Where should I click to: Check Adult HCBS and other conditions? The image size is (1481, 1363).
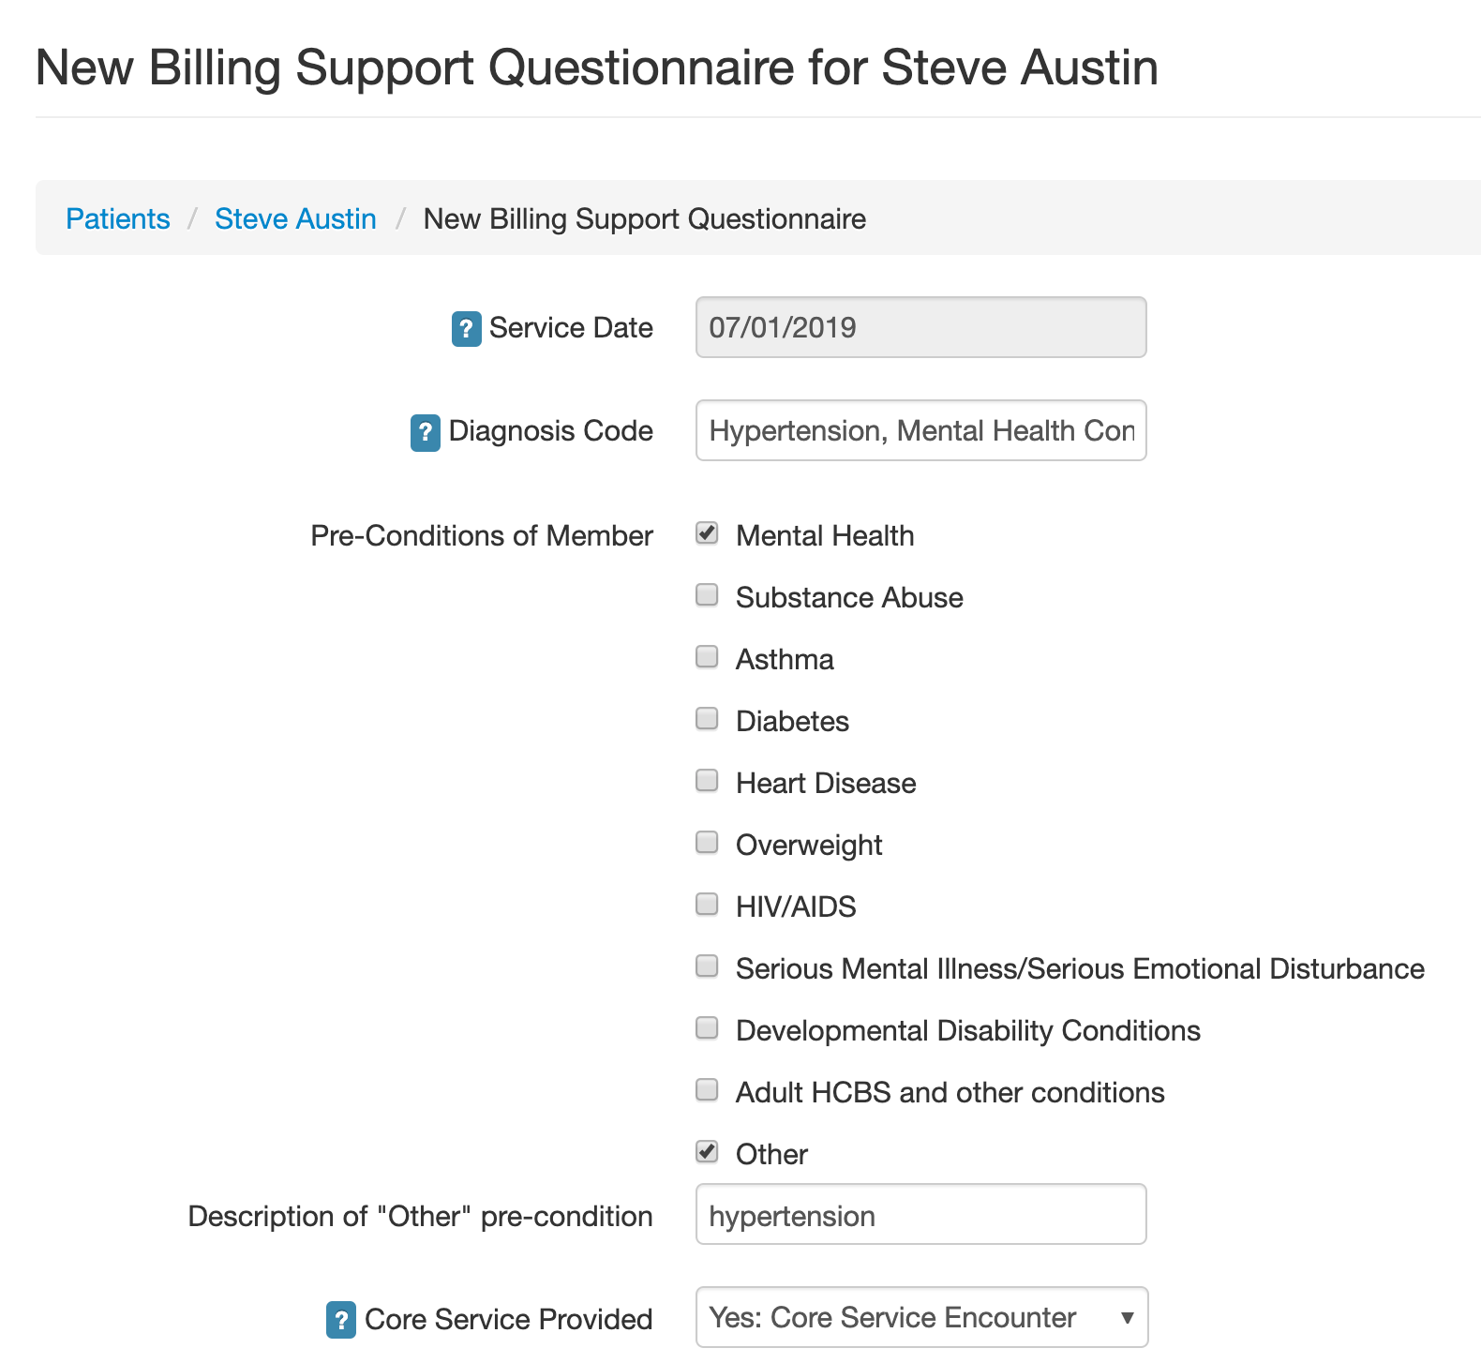pos(707,1090)
